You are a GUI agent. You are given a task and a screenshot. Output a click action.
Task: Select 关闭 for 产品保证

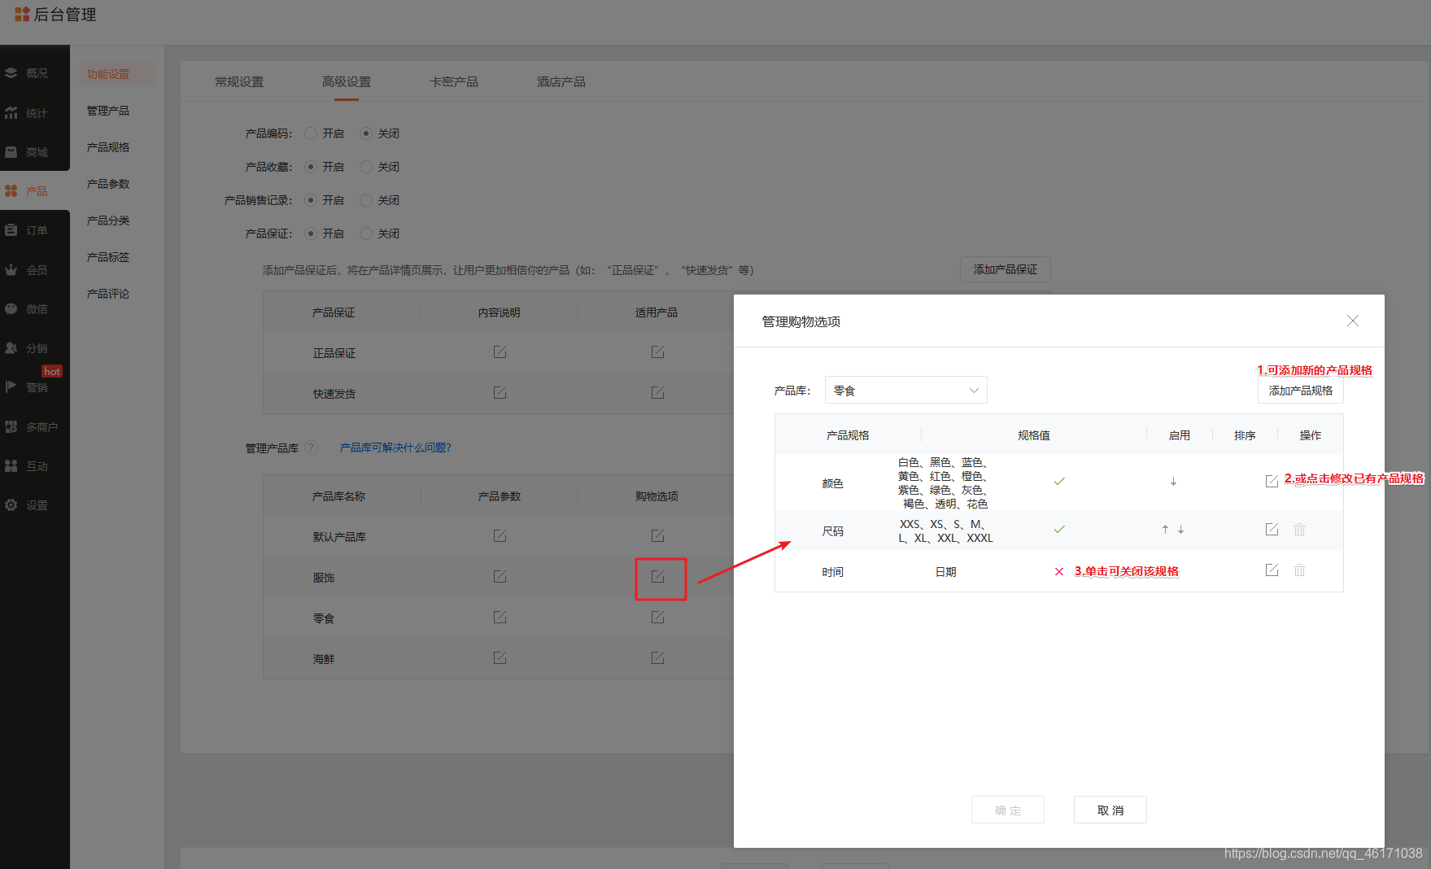(x=366, y=234)
